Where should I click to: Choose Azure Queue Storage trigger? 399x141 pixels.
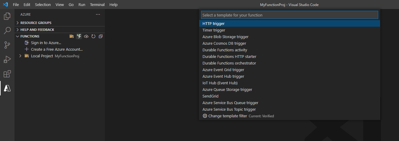289,89
